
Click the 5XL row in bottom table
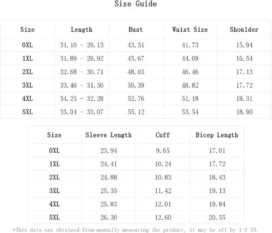pos(135,217)
